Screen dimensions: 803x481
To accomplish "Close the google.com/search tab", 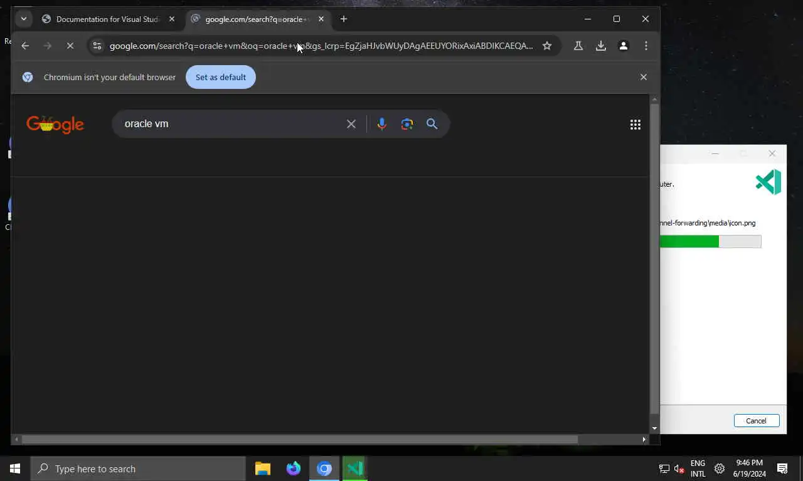I will tap(321, 19).
